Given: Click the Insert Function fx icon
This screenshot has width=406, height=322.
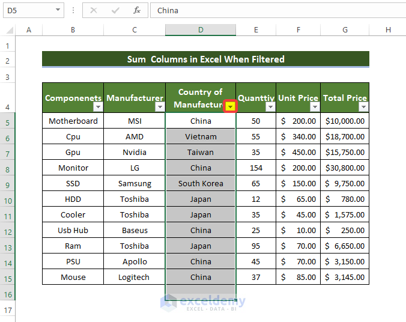Looking at the screenshot, I should (x=137, y=10).
